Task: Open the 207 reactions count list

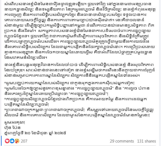Action: 24,141
